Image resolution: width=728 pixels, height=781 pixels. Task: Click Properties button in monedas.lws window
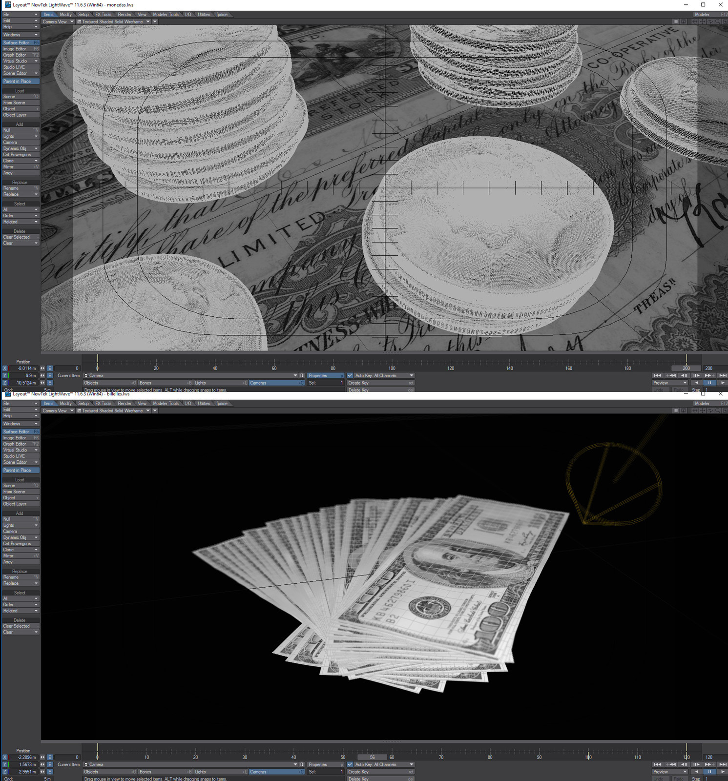pyautogui.click(x=326, y=375)
